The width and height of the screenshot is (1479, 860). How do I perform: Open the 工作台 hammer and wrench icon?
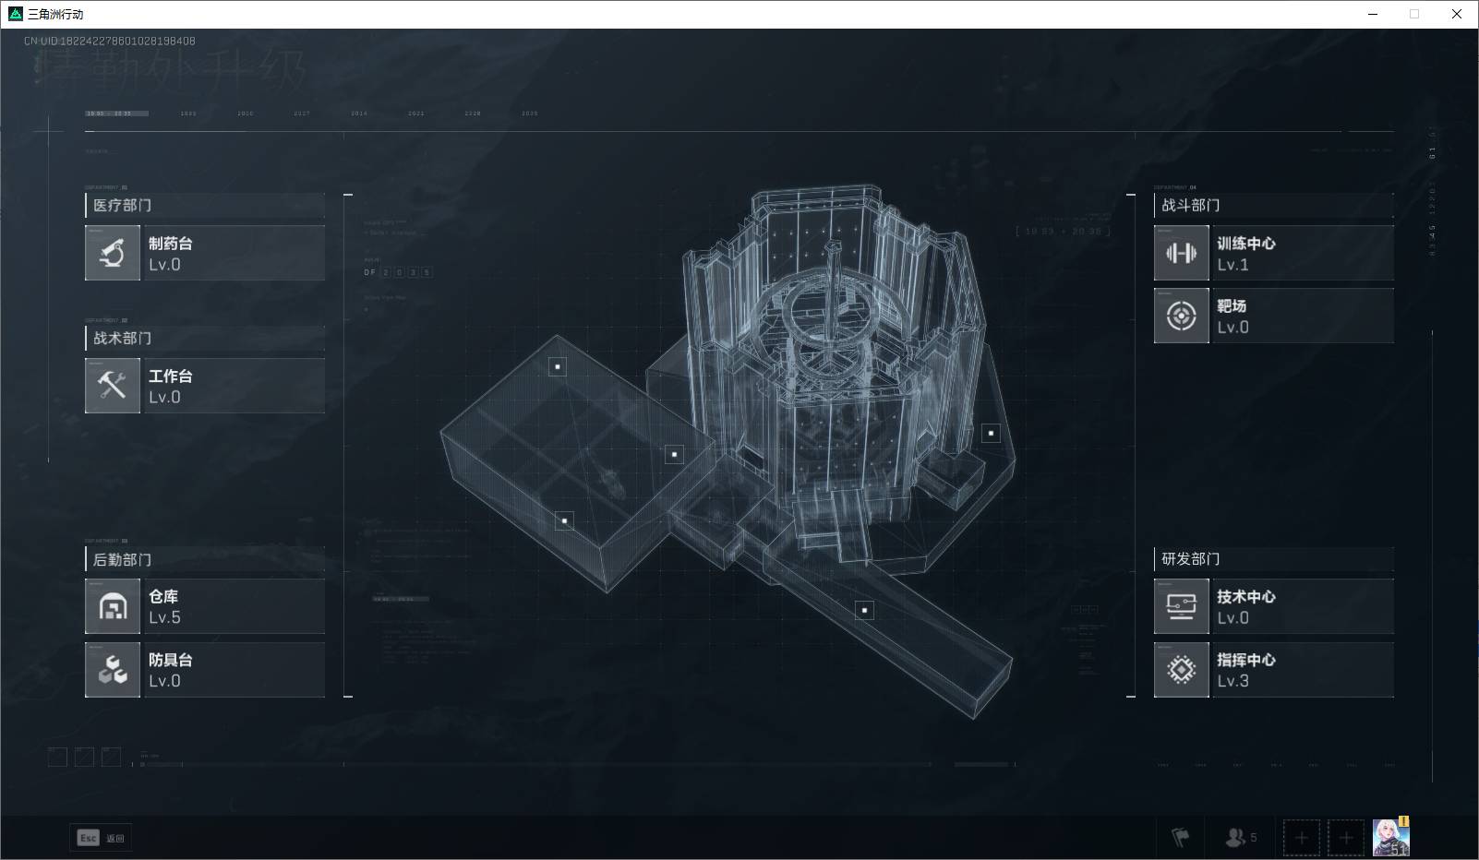(x=113, y=386)
